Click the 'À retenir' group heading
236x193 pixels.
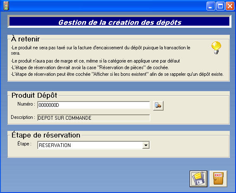pyautogui.click(x=25, y=39)
